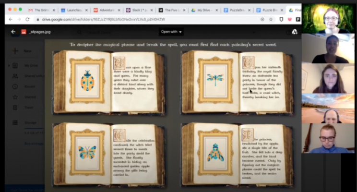The image size is (357, 192).
Task: Open the 'Open with' dropdown
Action: pyautogui.click(x=171, y=32)
